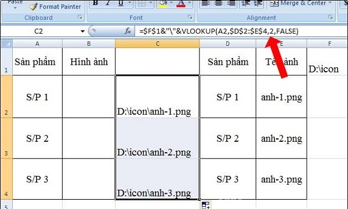Open Merge & Center dropdown arrow

click(x=330, y=3)
